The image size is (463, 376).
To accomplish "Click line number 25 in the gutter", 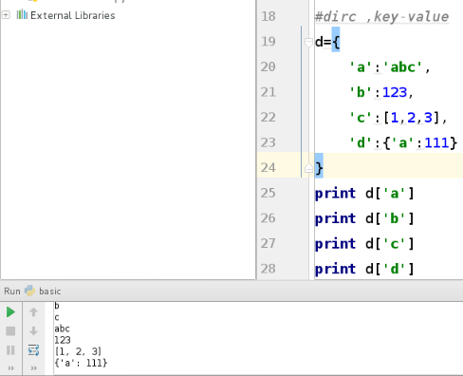I will click(x=269, y=193).
